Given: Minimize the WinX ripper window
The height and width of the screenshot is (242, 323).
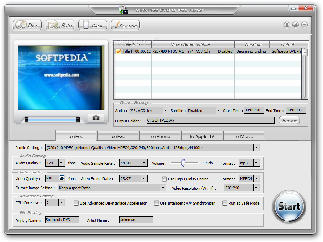Looking at the screenshot, I should point(293,8).
